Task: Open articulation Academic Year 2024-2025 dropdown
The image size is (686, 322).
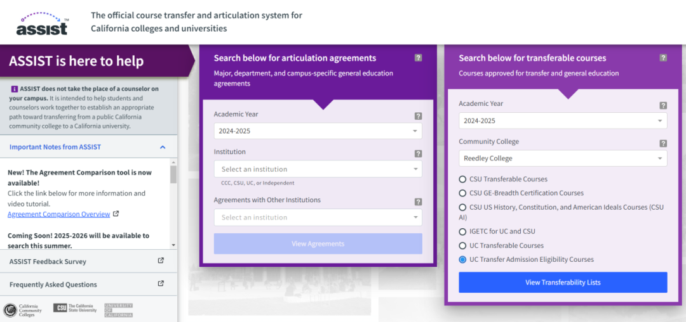Action: click(x=318, y=131)
